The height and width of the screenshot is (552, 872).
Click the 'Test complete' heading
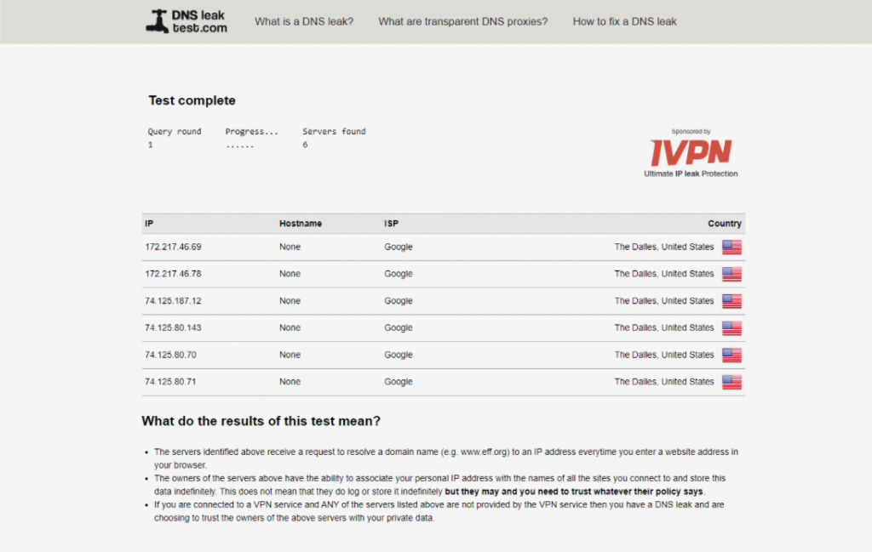pos(192,100)
